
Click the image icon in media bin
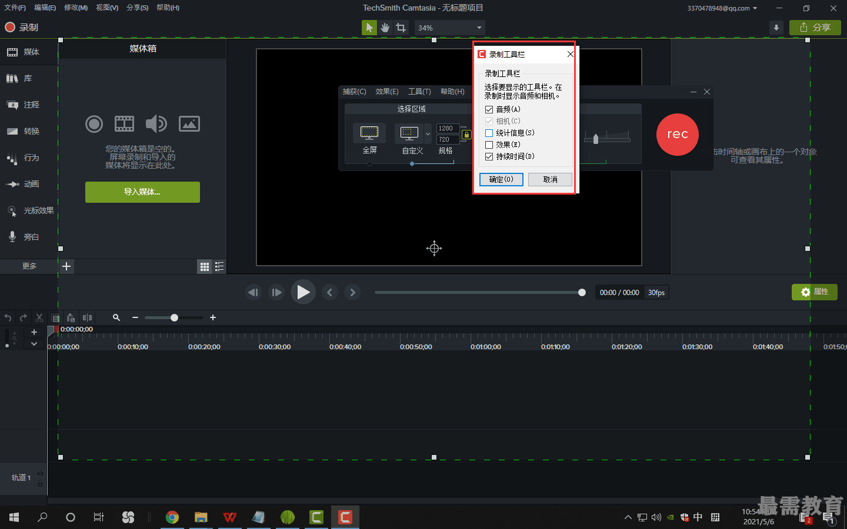189,123
